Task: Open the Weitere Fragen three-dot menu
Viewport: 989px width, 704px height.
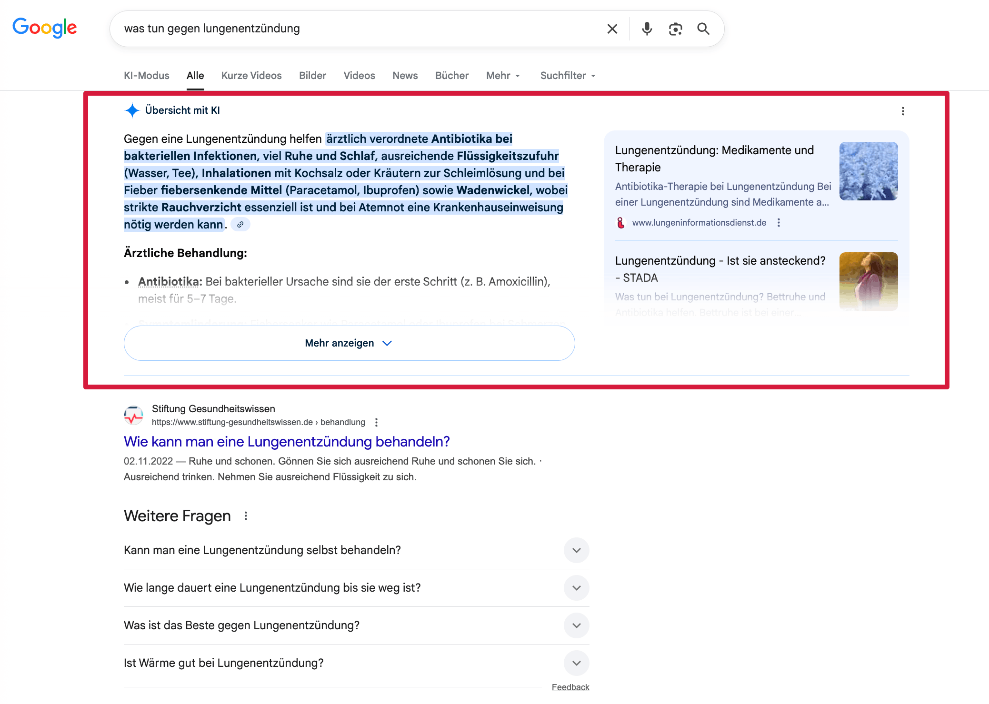Action: [x=246, y=515]
